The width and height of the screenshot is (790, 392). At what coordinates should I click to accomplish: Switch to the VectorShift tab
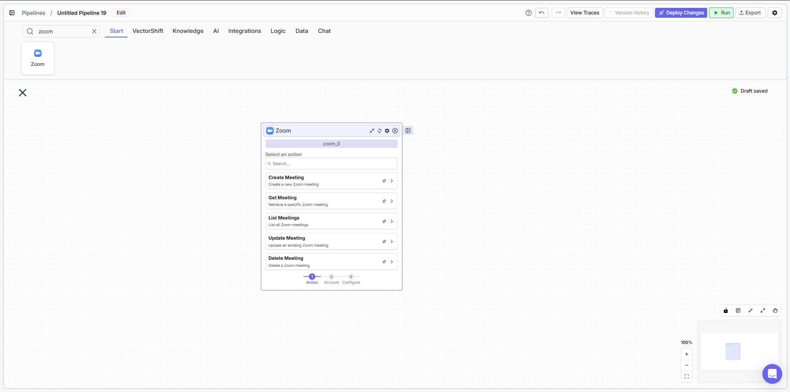pos(148,31)
